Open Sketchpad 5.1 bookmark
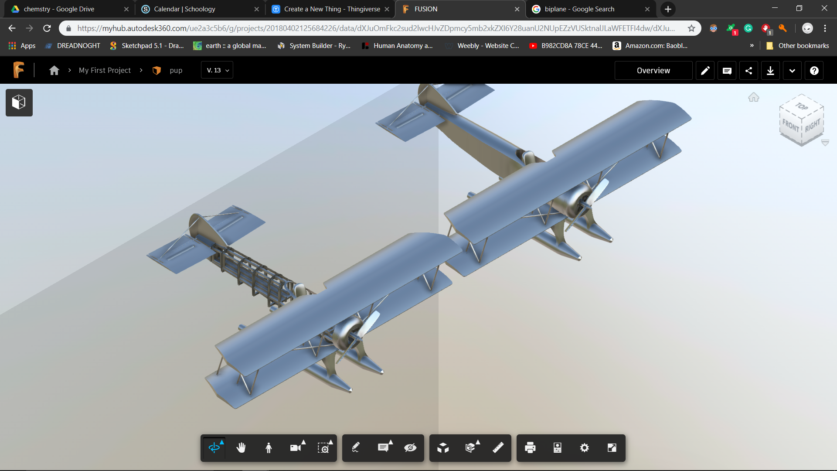837x471 pixels. tap(147, 46)
